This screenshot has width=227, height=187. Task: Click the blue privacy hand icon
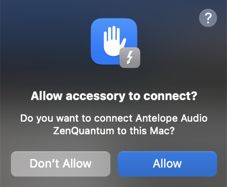(x=114, y=41)
